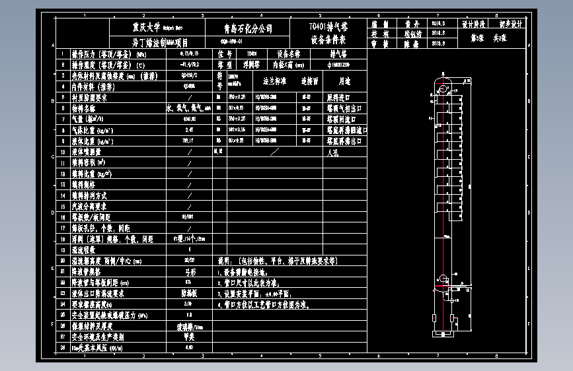Click the 内件材料 (推荐) row label
The height and width of the screenshot is (371, 573).
click(x=93, y=87)
